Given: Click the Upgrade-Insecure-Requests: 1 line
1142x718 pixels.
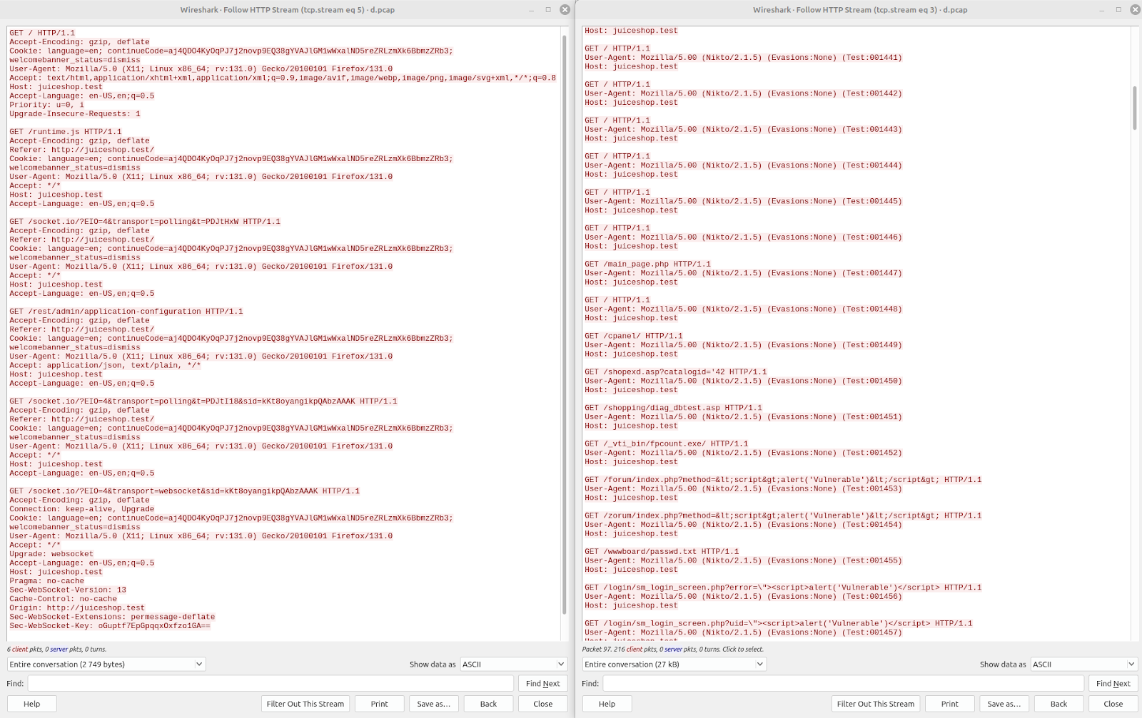Looking at the screenshot, I should coord(75,114).
